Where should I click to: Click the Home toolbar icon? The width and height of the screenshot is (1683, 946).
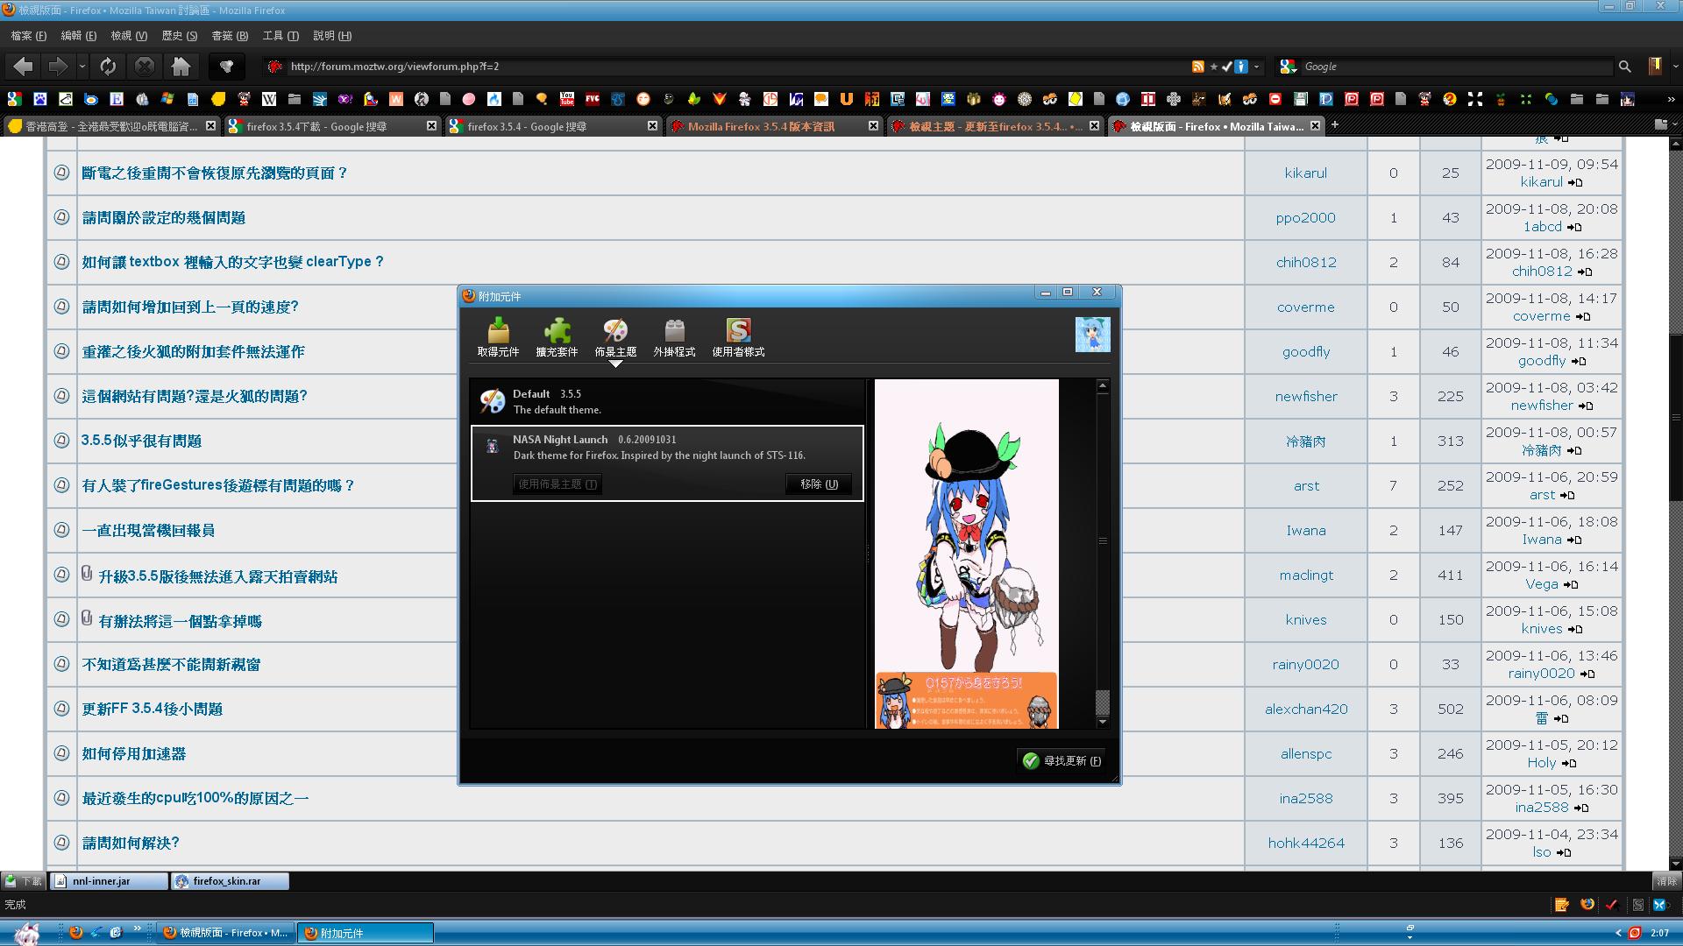point(181,67)
